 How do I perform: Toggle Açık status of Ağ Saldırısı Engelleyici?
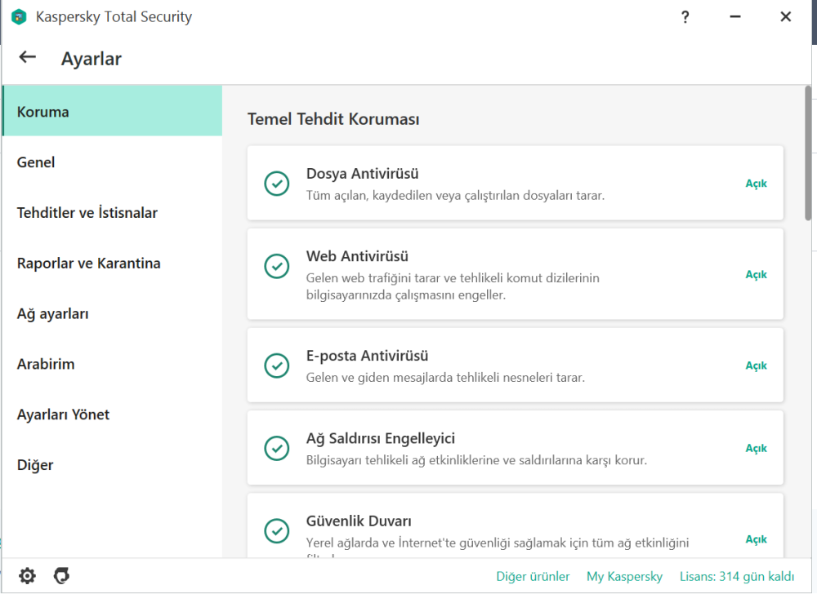click(x=756, y=449)
